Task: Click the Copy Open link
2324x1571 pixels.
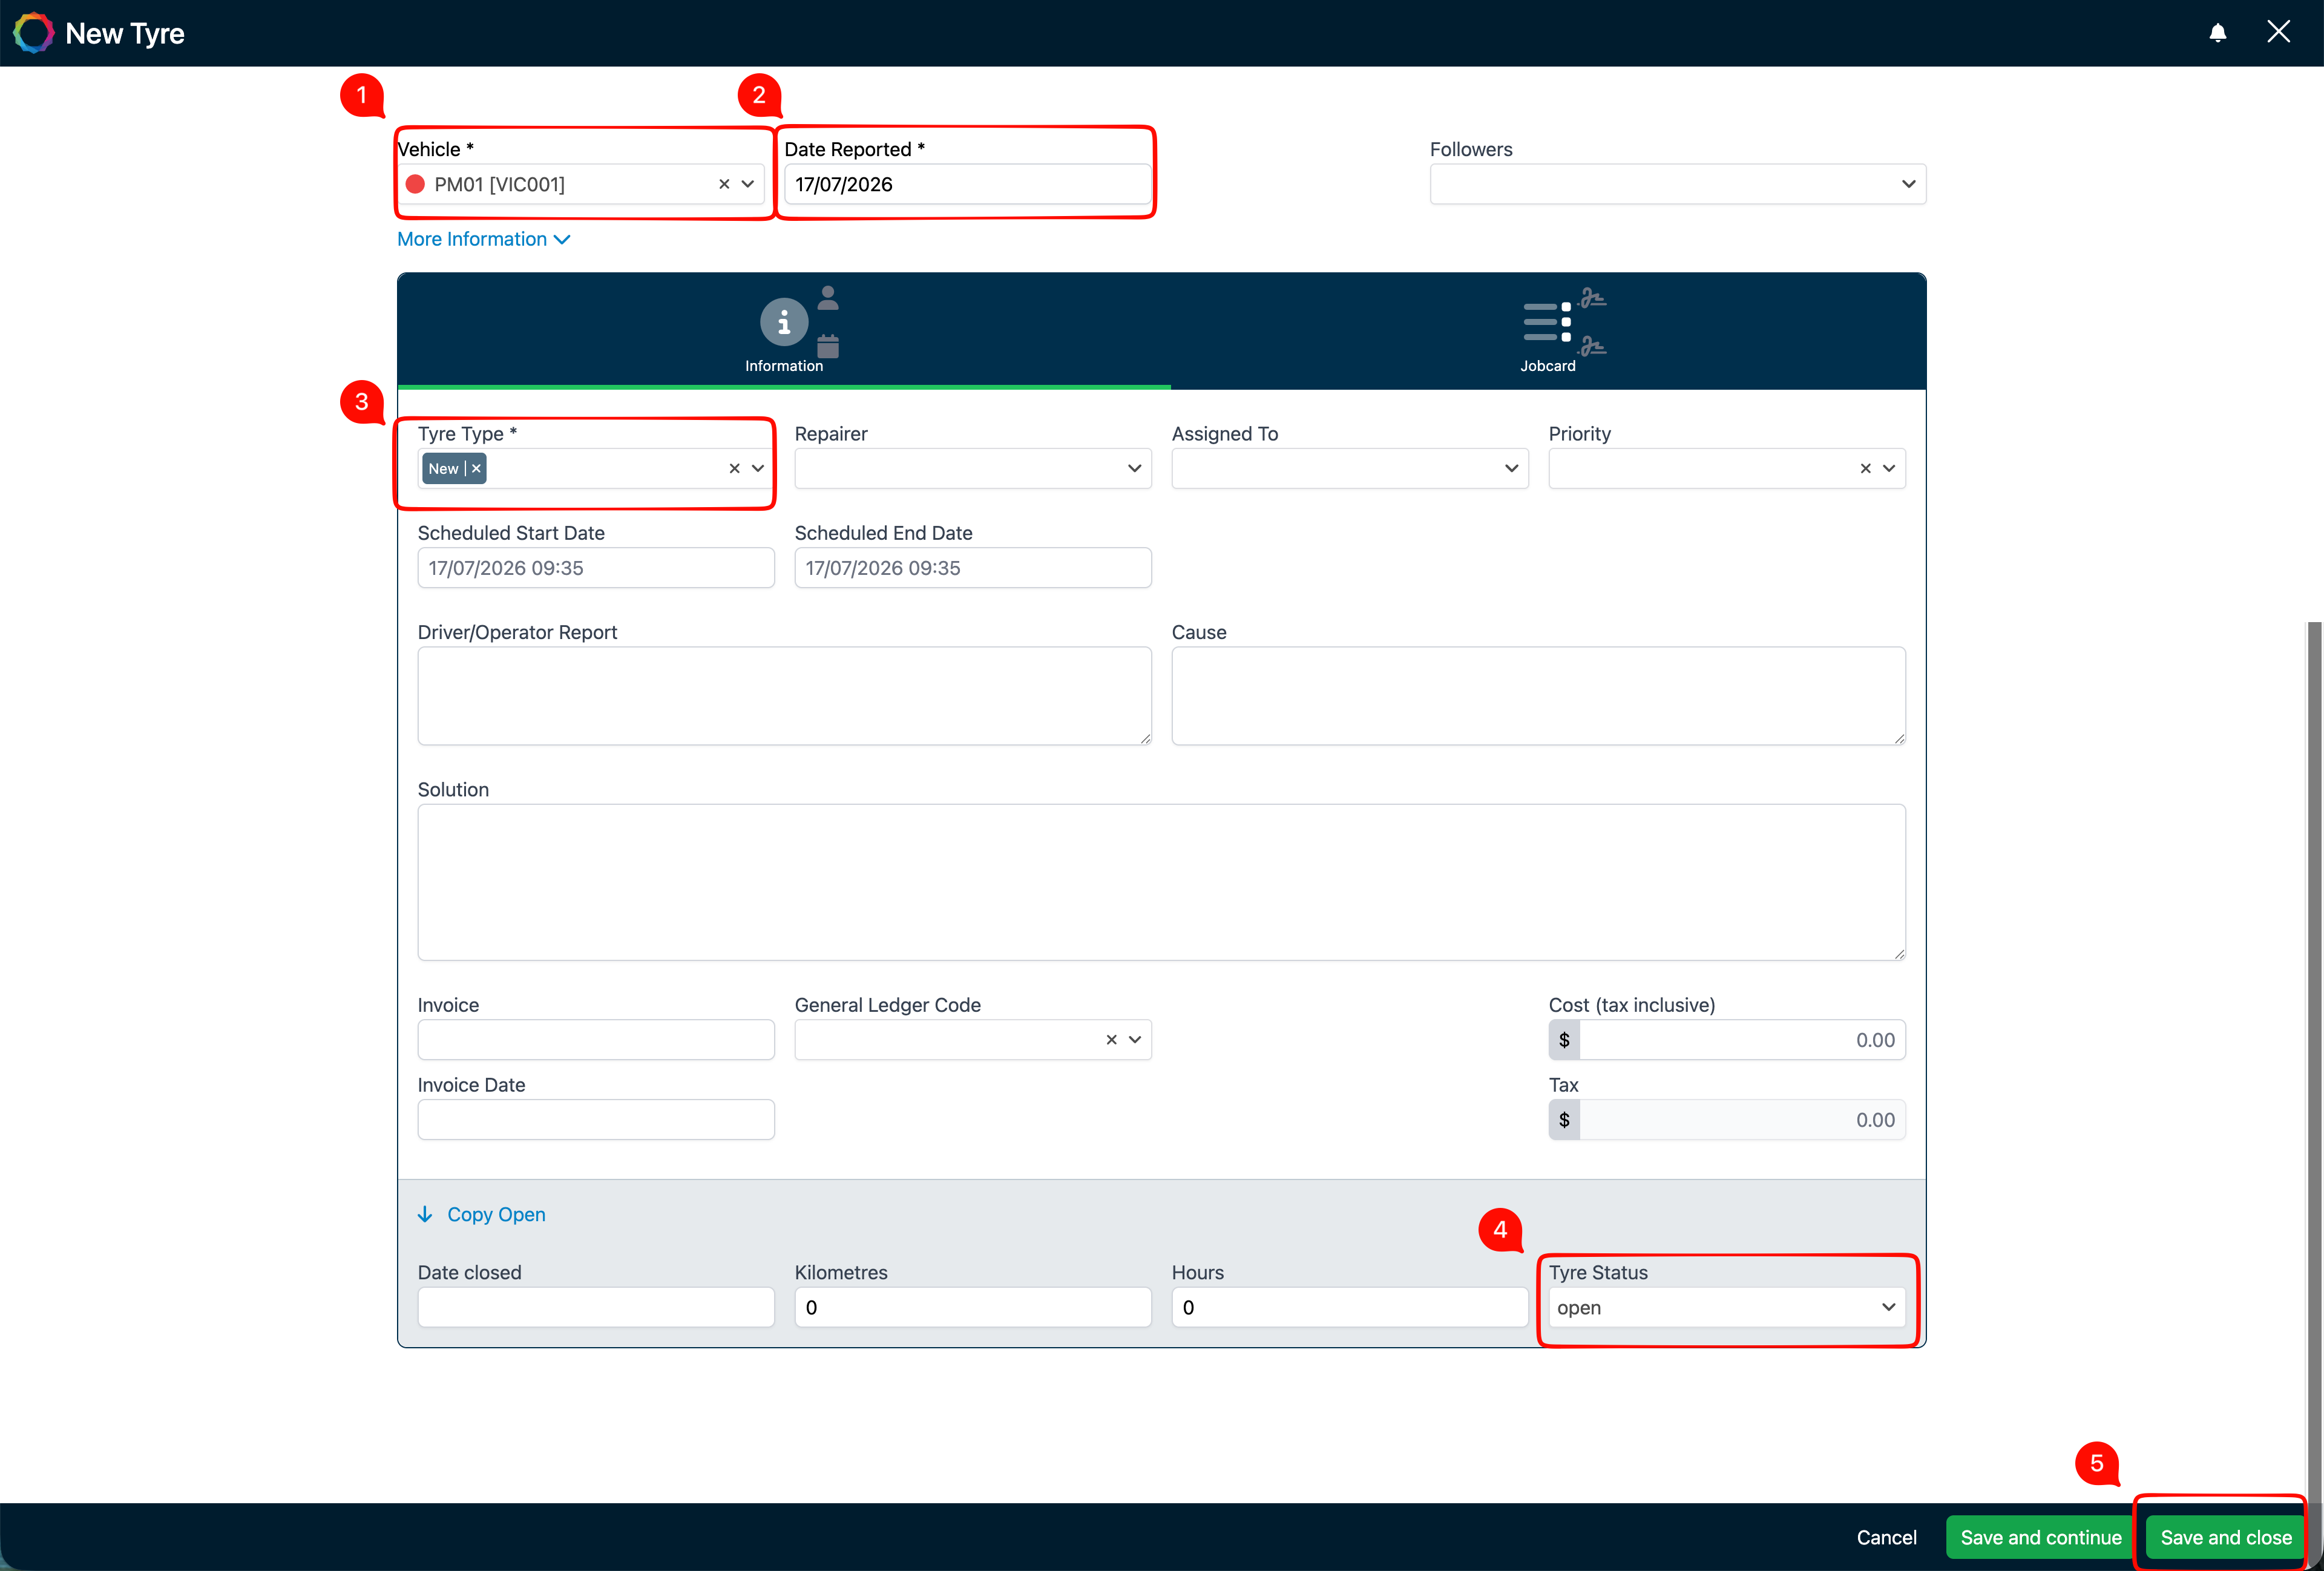Action: [496, 1214]
